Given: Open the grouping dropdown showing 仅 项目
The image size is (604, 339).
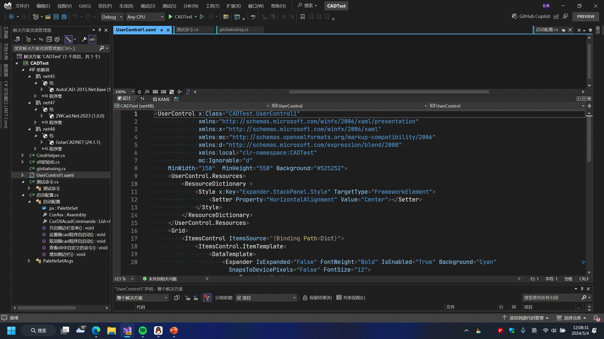Looking at the screenshot, I should [x=266, y=298].
